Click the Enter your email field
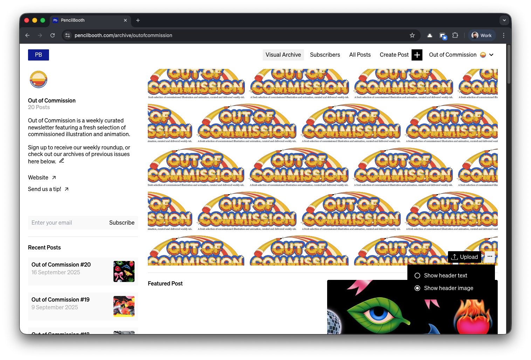Screen dimensions: 531x360 [x=67, y=223]
